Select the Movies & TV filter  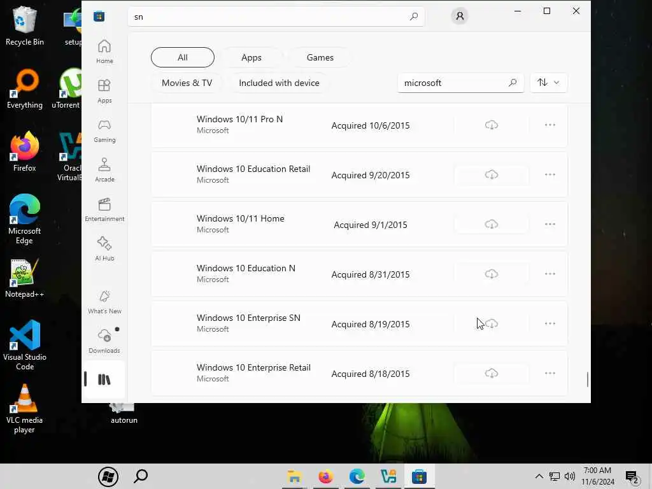click(187, 83)
